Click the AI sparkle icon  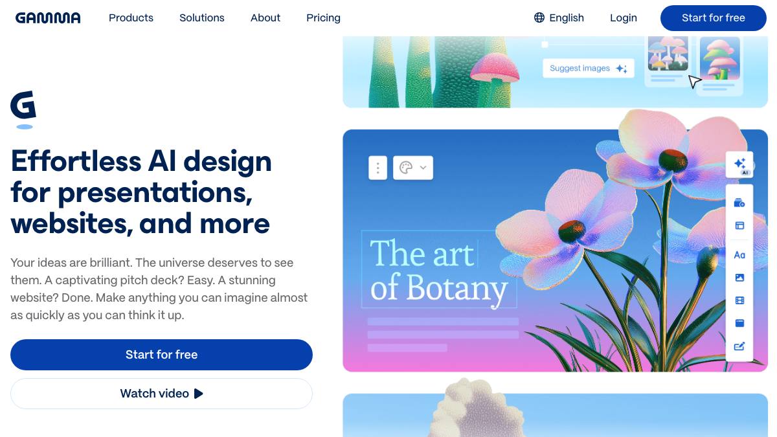tap(739, 164)
